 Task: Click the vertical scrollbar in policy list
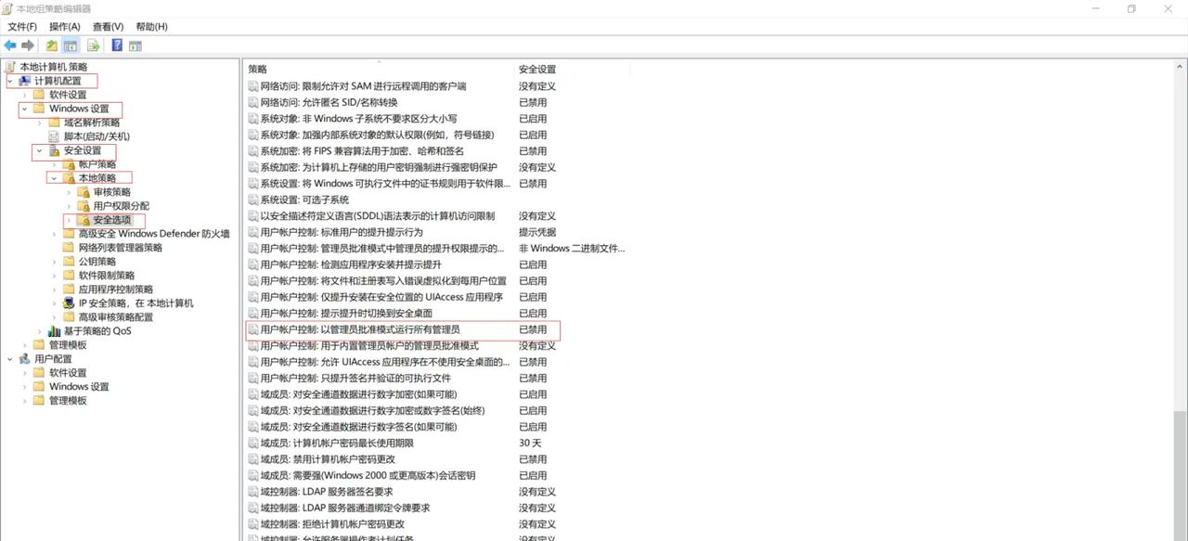[x=1181, y=278]
